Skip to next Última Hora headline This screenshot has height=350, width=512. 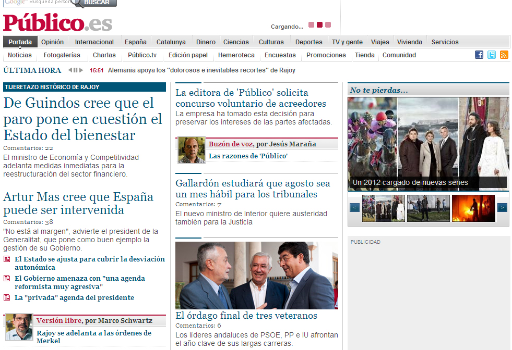click(x=81, y=70)
